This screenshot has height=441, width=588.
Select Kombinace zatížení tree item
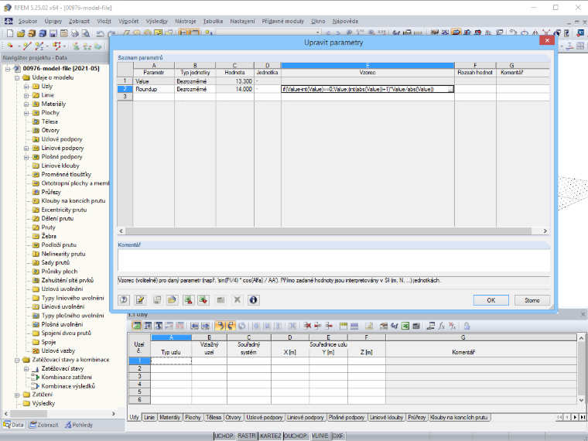(x=67, y=378)
